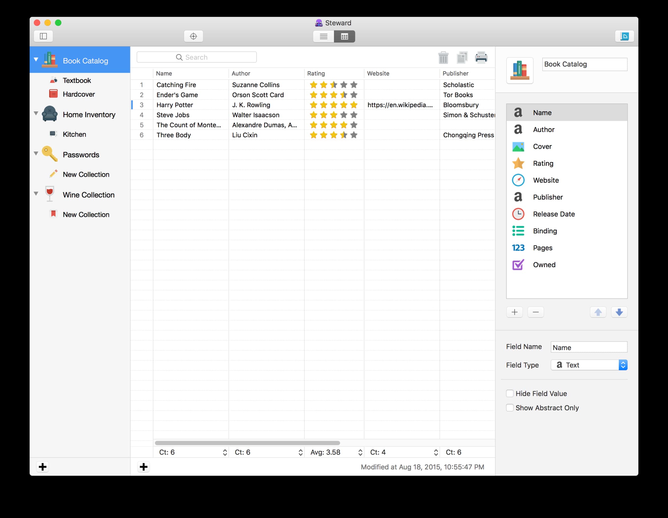This screenshot has height=518, width=668.
Task: Add a new record in table footer
Action: [143, 467]
